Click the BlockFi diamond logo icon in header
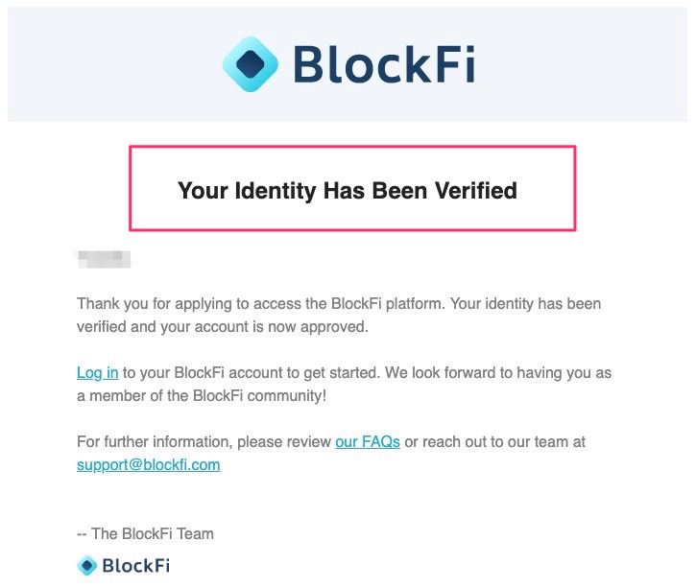Viewport: 696px width, 588px height. pos(251,64)
